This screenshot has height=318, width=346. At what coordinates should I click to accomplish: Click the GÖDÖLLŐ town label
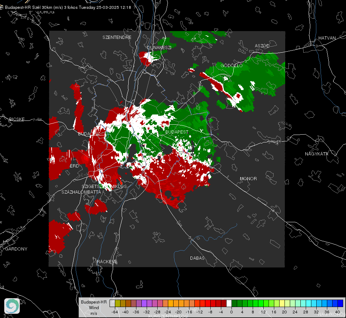point(231,65)
